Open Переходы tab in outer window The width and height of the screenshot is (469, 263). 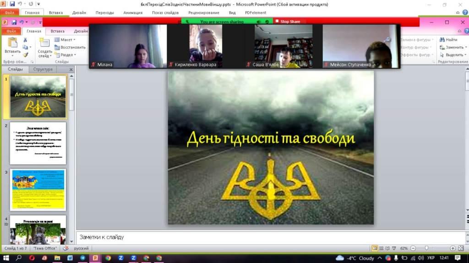coord(105,12)
